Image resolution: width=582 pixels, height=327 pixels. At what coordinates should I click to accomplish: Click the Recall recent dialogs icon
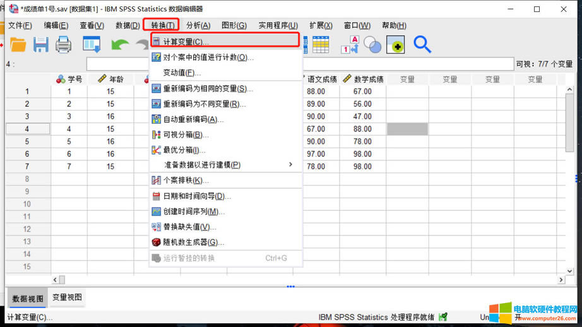click(x=92, y=45)
